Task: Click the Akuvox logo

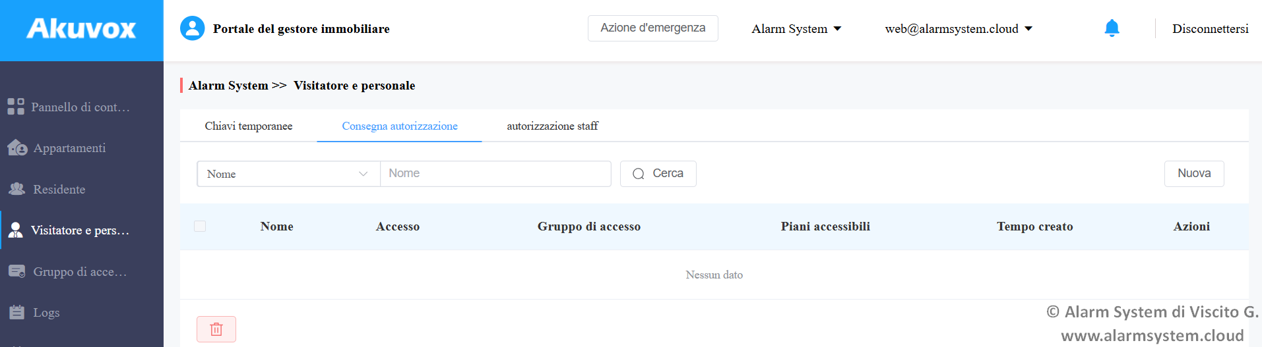Action: (x=81, y=29)
